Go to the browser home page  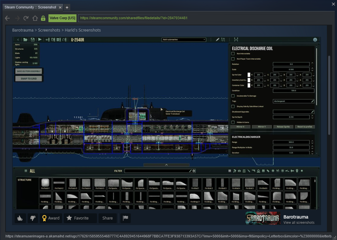[x=35, y=18]
